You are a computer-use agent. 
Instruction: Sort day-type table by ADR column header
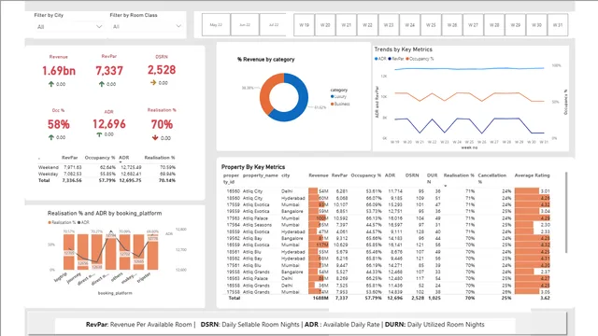[x=124, y=158]
